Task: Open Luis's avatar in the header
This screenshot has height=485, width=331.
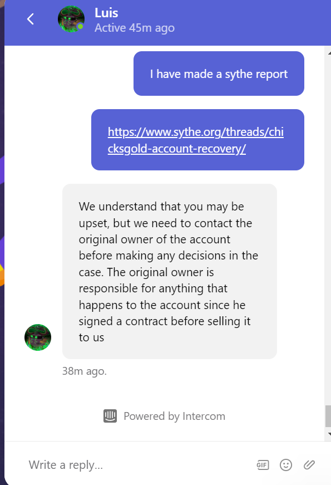Action: [71, 19]
